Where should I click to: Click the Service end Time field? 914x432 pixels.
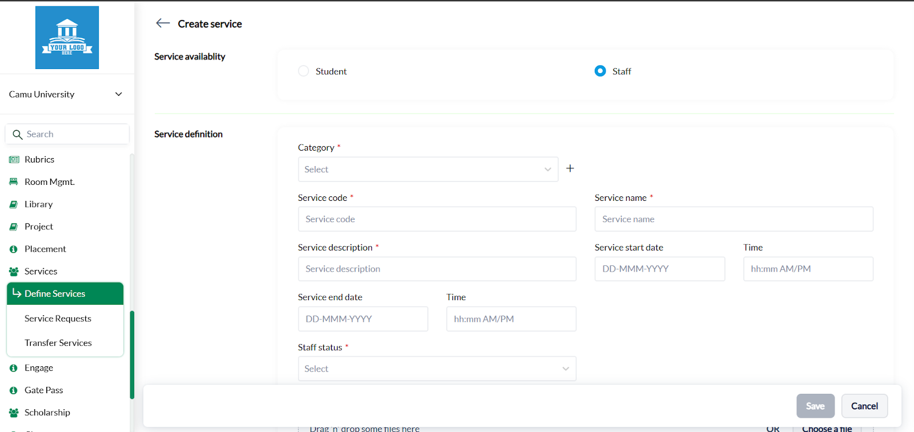coord(511,319)
